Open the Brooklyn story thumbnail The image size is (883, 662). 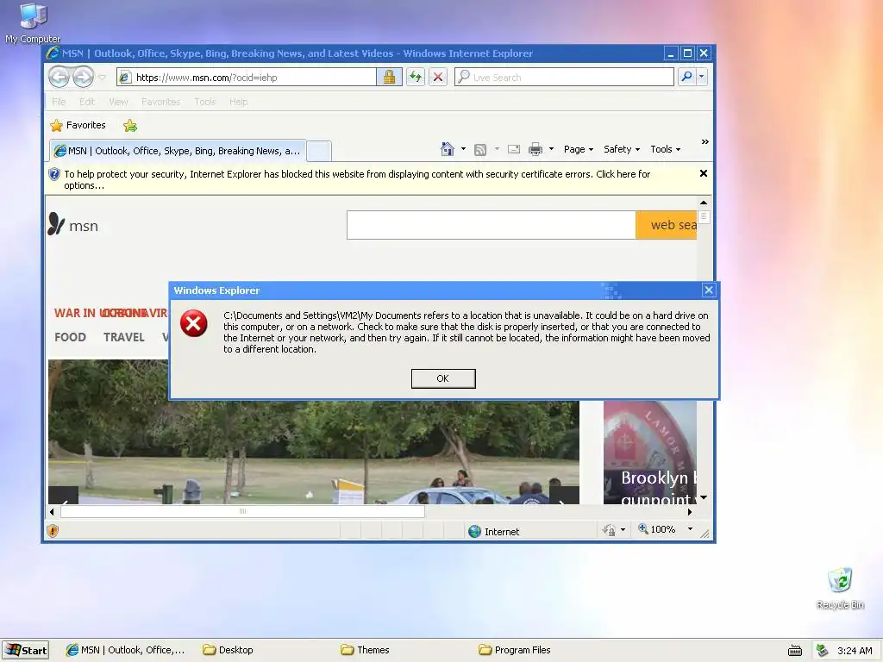pyautogui.click(x=650, y=452)
